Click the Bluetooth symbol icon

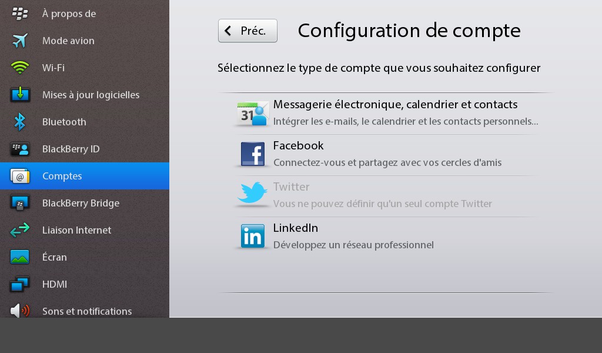20,122
